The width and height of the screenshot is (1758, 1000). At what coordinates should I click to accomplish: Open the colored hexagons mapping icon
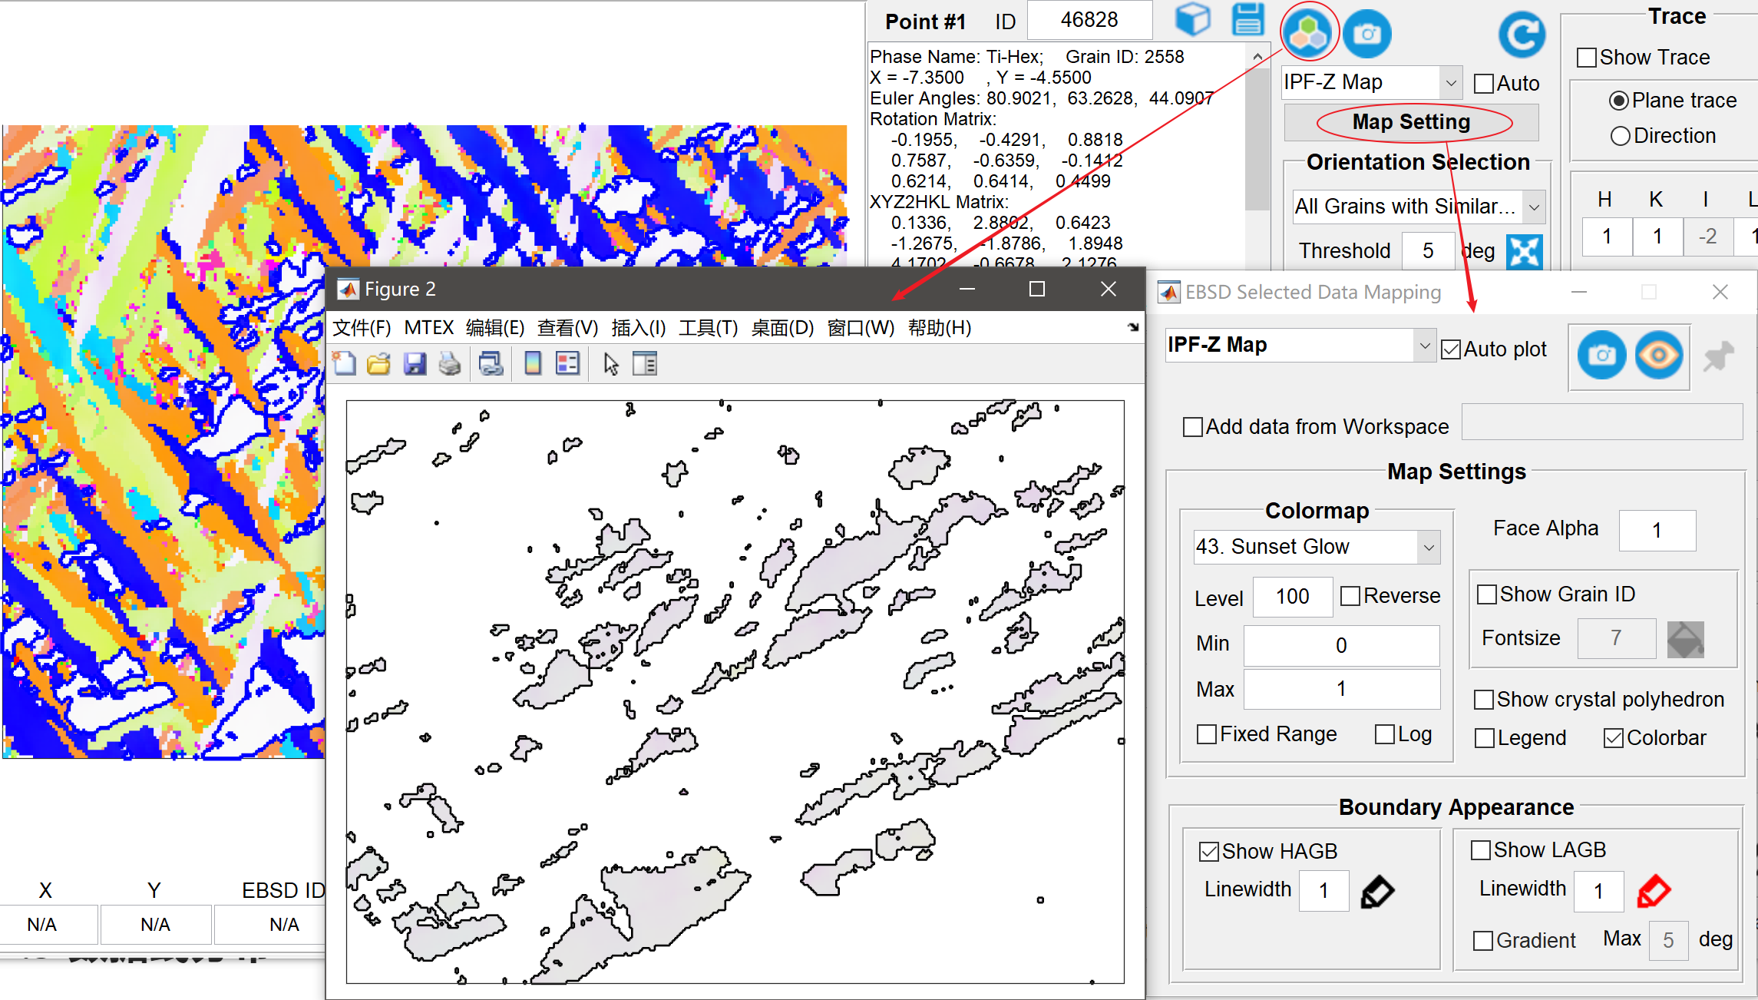coord(1309,33)
